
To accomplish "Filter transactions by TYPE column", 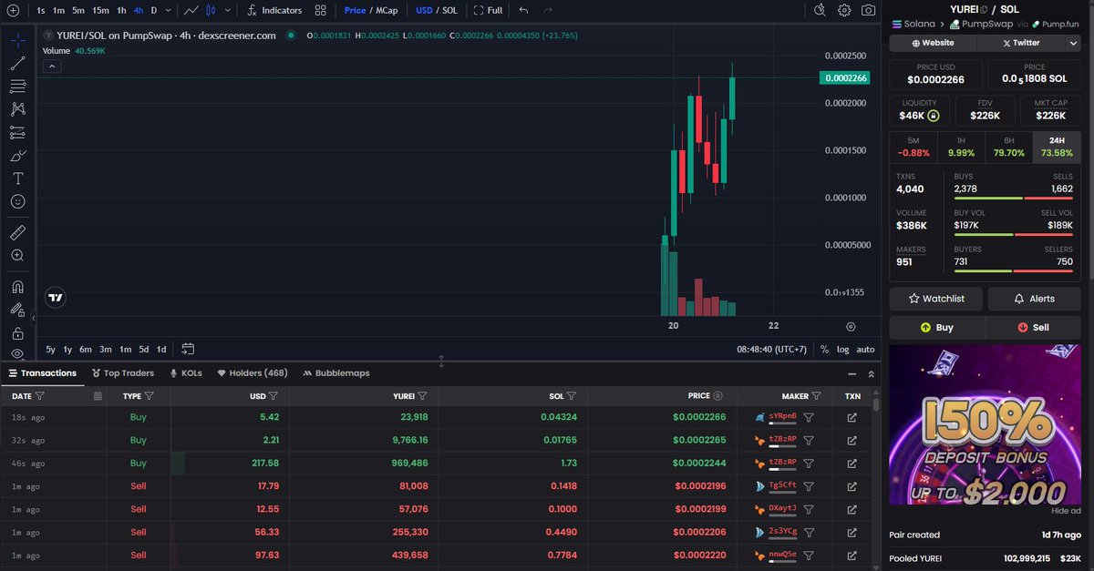I will point(149,396).
